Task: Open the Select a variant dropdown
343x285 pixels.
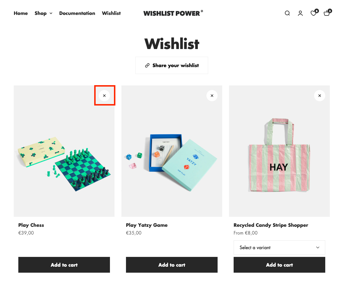Action: 279,247
